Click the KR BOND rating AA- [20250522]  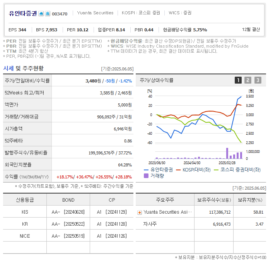pos(68,224)
